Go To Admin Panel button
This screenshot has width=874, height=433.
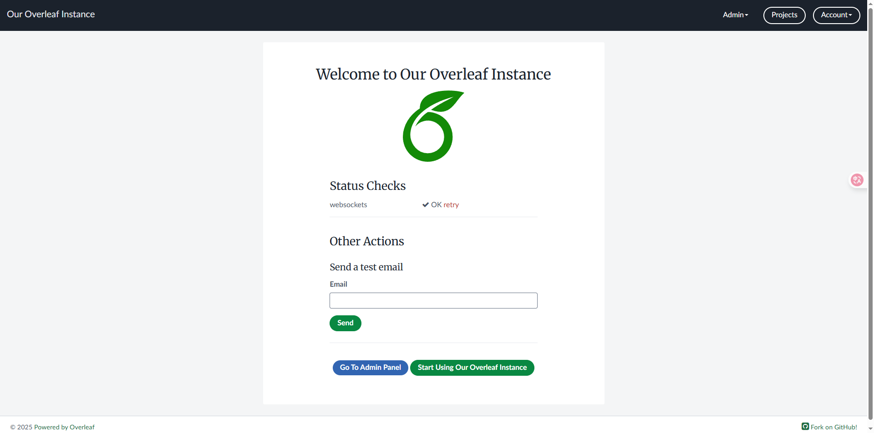click(x=371, y=368)
